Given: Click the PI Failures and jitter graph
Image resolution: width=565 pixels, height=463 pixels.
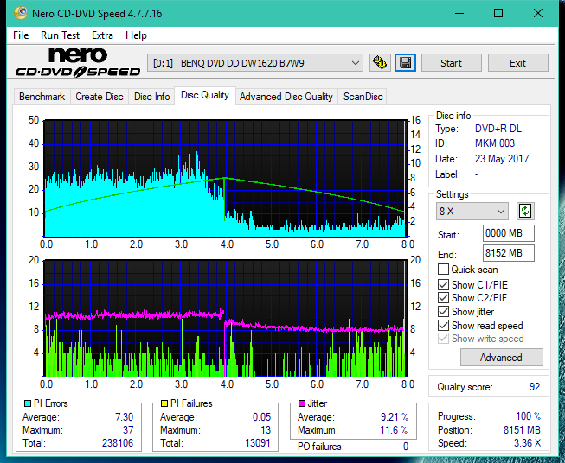Looking at the screenshot, I should (x=225, y=318).
